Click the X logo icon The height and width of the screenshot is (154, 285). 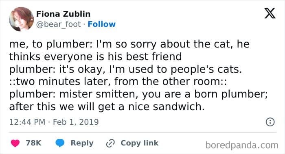[270, 13]
